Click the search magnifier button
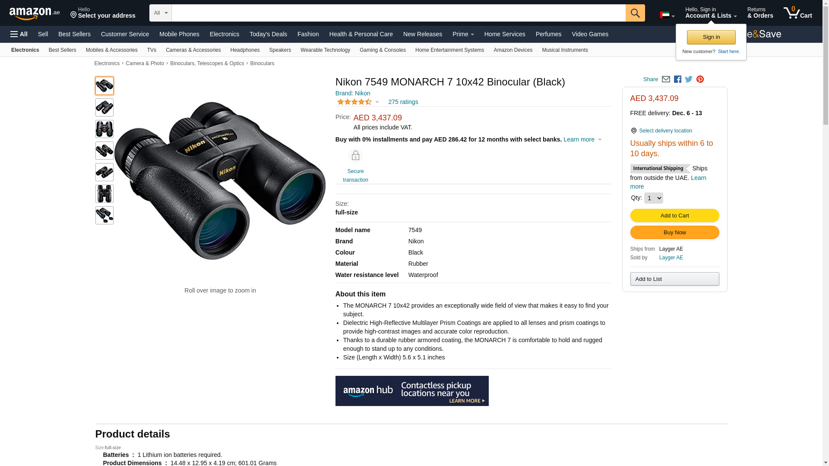The image size is (829, 466). 635,13
